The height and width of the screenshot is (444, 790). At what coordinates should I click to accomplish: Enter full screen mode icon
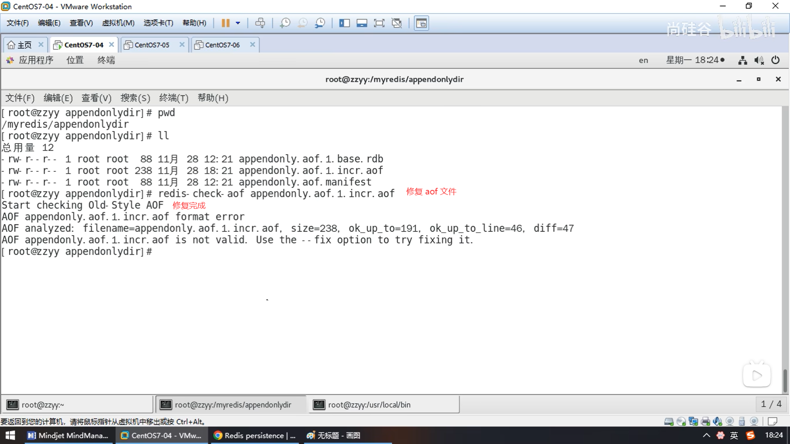click(x=379, y=23)
